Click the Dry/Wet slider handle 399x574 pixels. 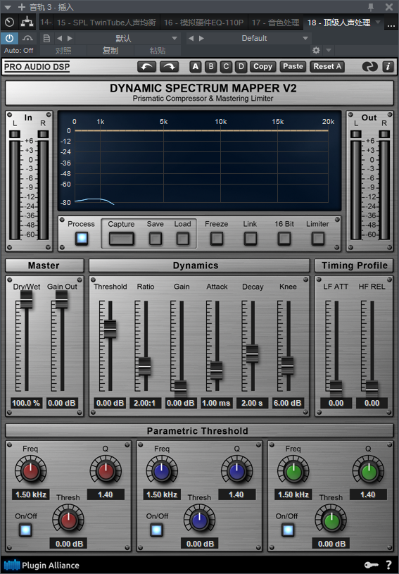26,299
